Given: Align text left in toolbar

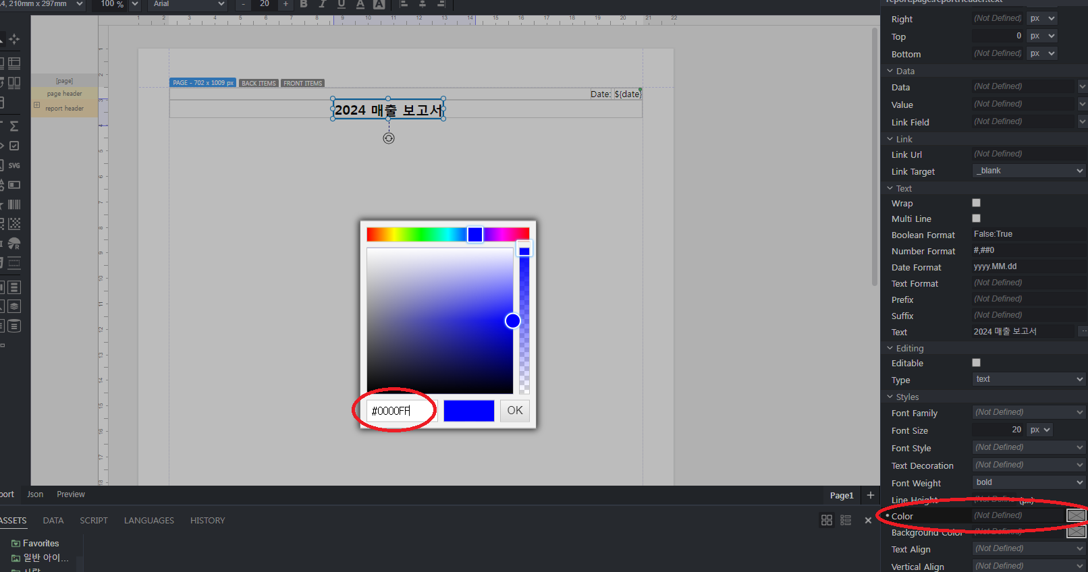Looking at the screenshot, I should coord(404,4).
